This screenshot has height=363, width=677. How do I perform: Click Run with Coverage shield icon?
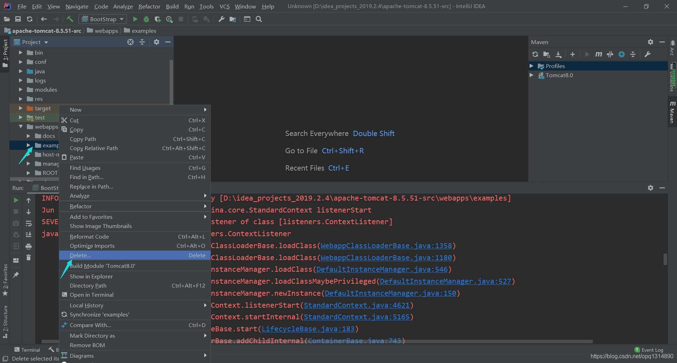(158, 19)
